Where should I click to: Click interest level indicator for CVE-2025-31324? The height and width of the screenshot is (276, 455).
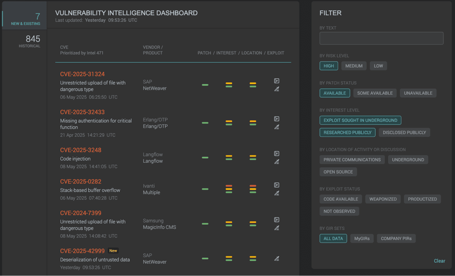click(229, 85)
